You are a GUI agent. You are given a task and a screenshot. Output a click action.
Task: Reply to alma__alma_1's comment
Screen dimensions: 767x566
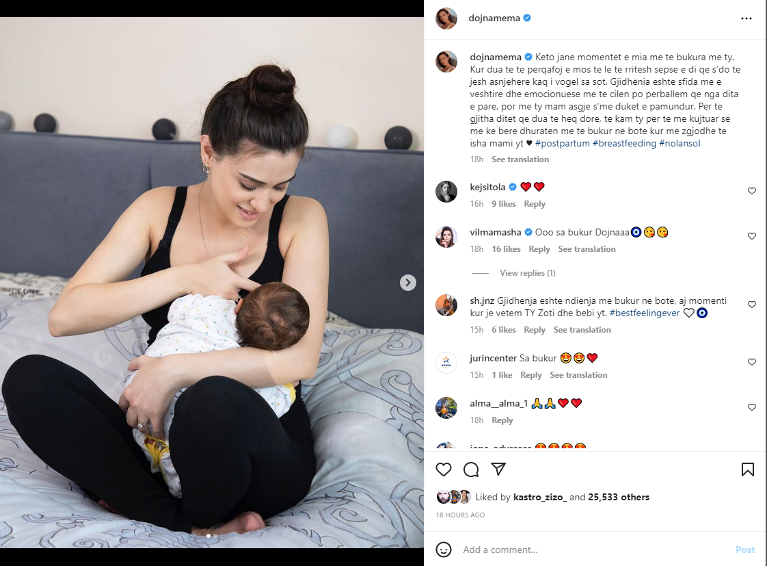point(502,420)
